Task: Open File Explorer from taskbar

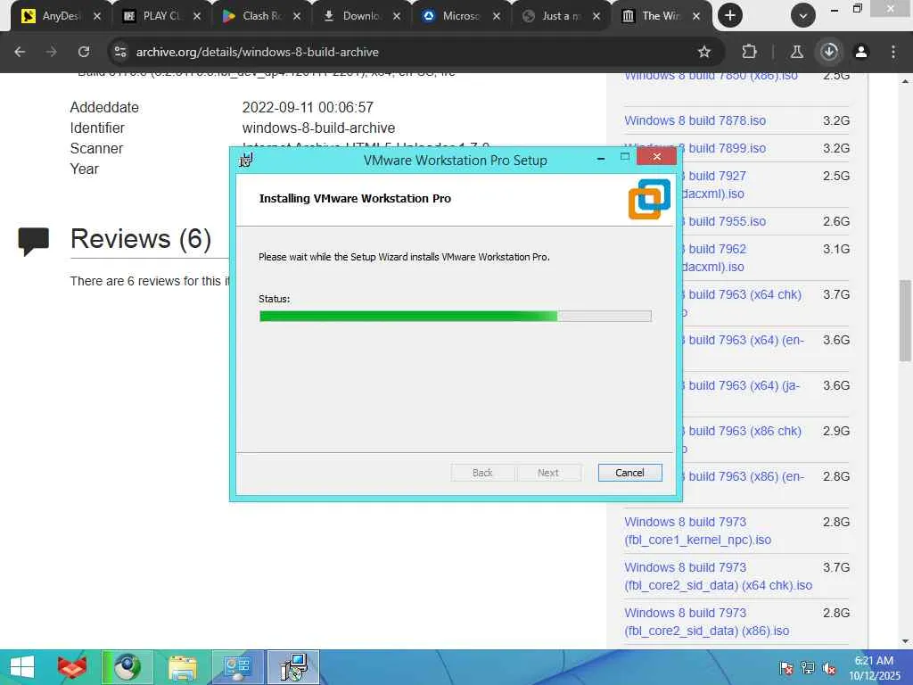Action: coord(182,667)
